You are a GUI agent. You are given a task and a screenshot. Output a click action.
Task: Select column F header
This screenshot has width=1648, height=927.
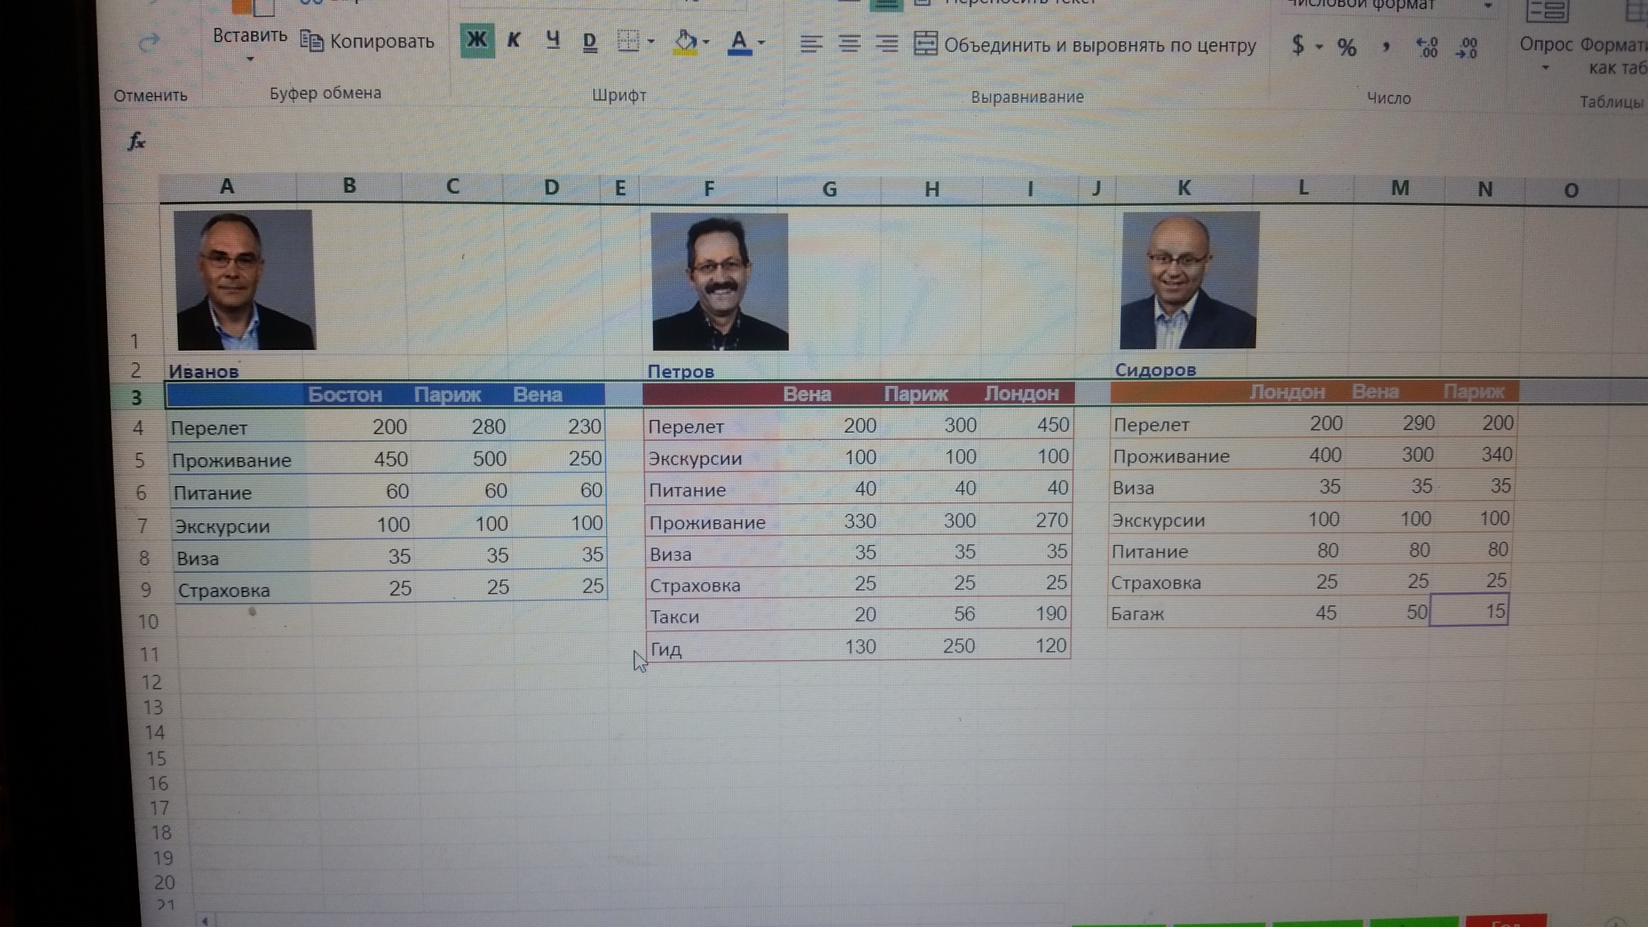[x=708, y=189]
